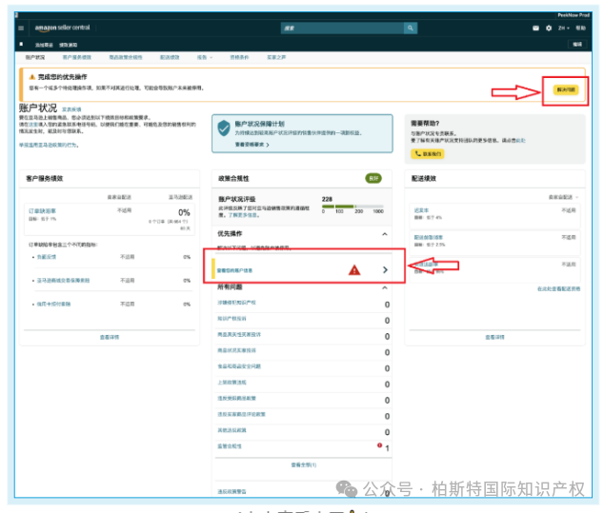Click the 联系我们 button under 需要帮助

pyautogui.click(x=430, y=153)
